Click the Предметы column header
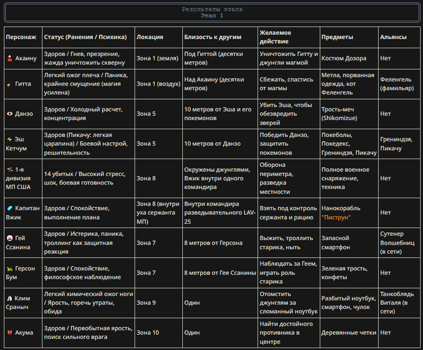The image size is (423, 350). click(349, 37)
